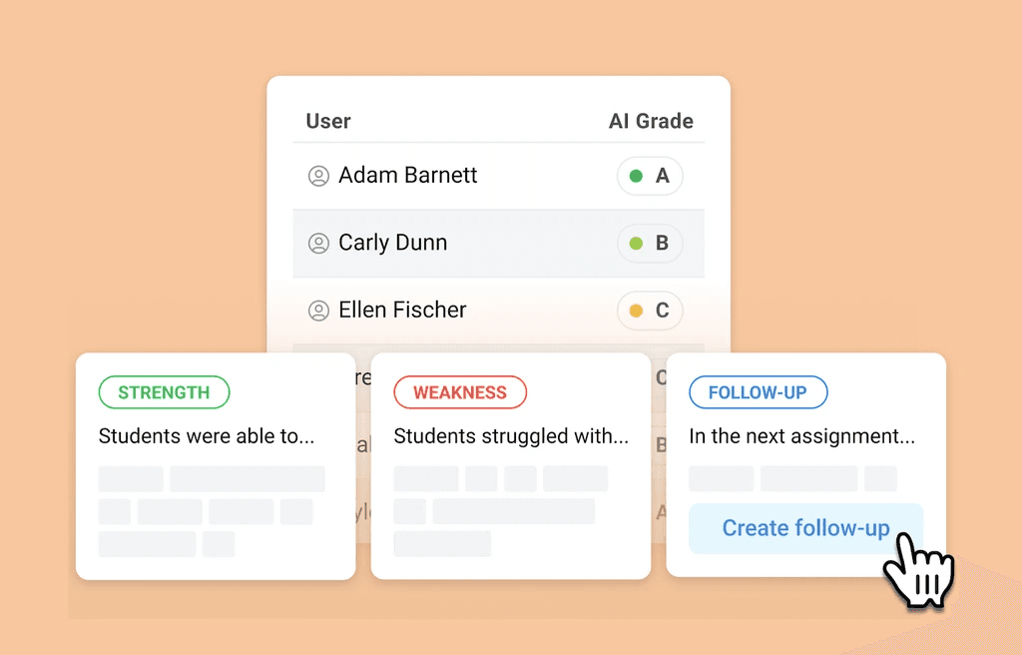1022x655 pixels.
Task: Select the WEAKNESS tag label
Action: [x=460, y=392]
